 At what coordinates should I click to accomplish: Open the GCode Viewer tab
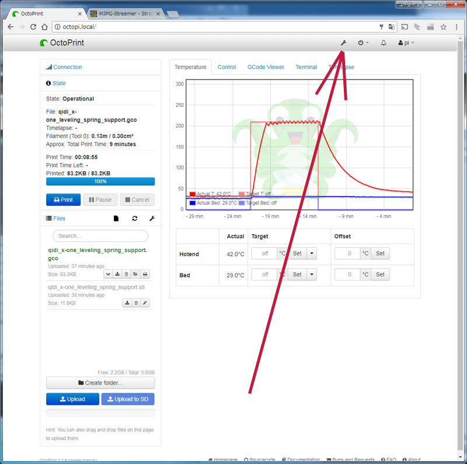point(266,67)
